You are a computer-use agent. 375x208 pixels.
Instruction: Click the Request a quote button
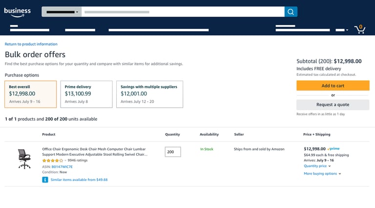(333, 104)
